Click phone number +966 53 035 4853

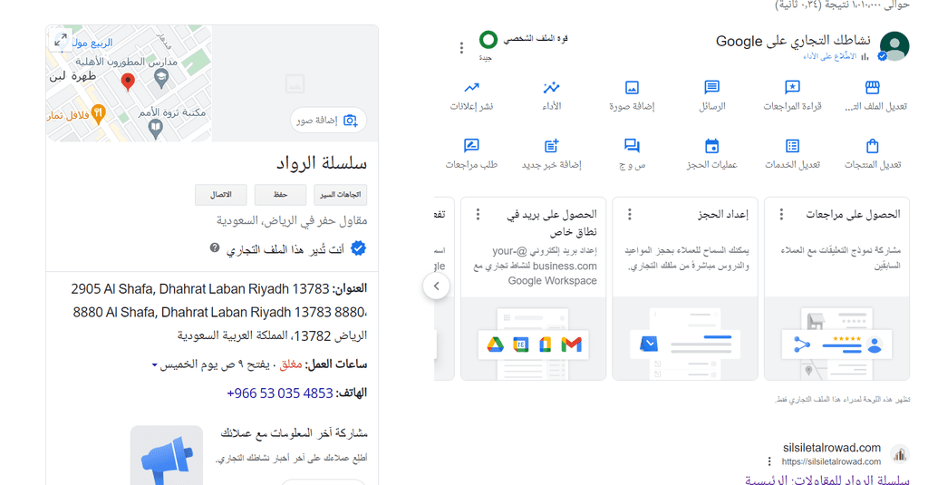[x=279, y=393]
